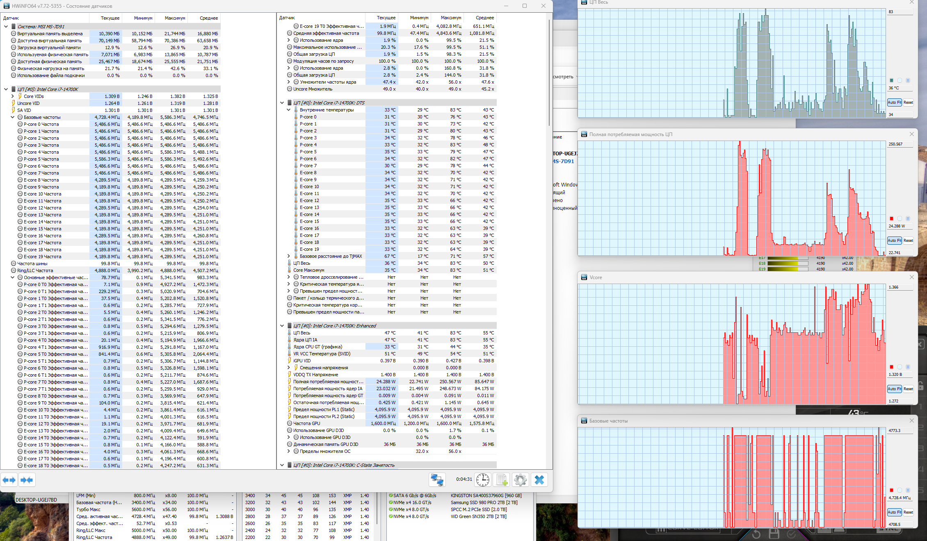Screen dimensions: 927x541
Task: Collapse the Система: MSI MS-7D91 sensor group
Action: (6, 27)
